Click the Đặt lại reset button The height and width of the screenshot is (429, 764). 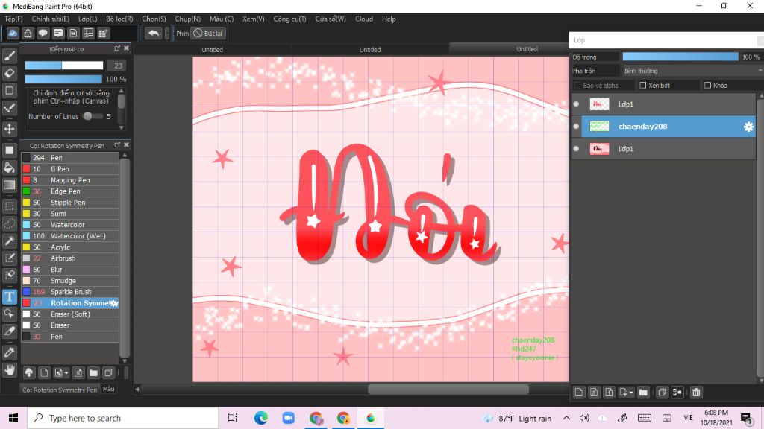[209, 33]
